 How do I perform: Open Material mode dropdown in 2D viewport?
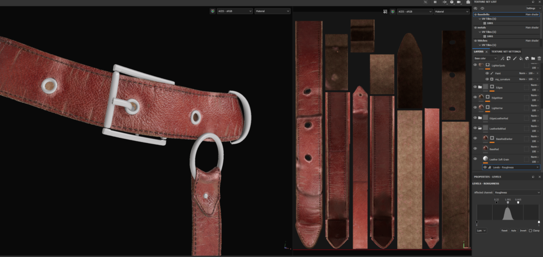(x=452, y=12)
